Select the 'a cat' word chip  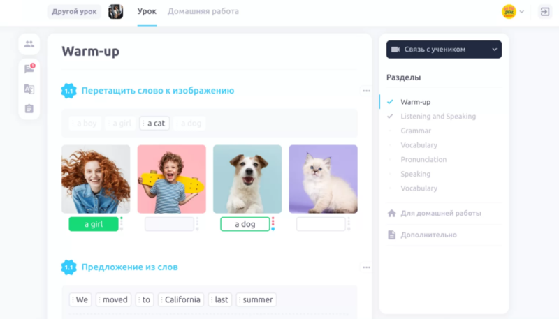(x=154, y=124)
